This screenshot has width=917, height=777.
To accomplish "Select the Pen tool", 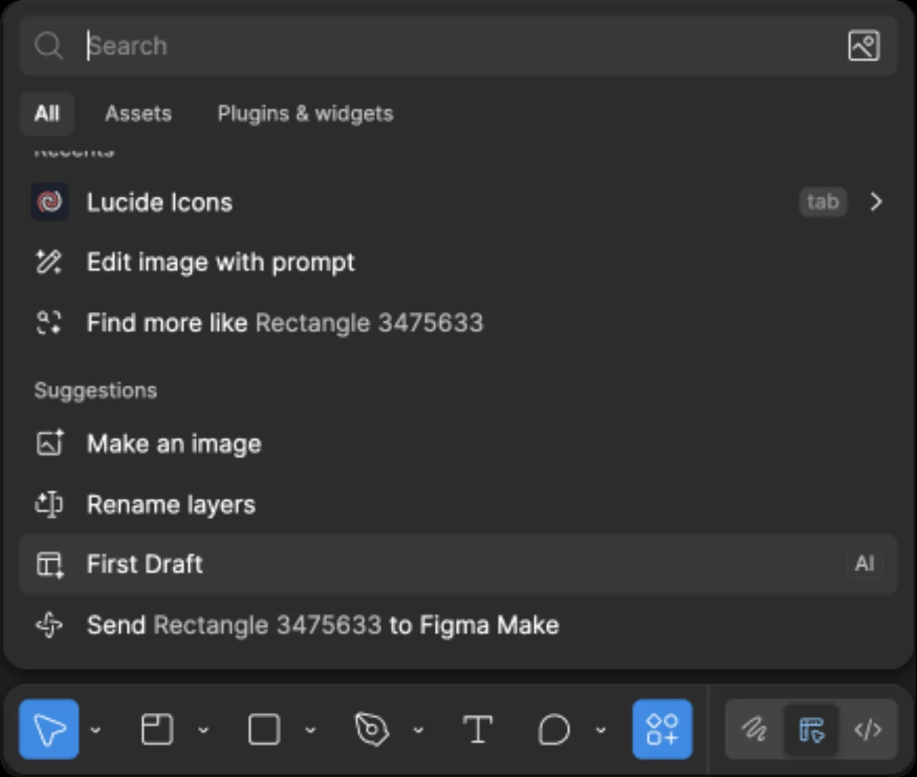I will tap(372, 730).
